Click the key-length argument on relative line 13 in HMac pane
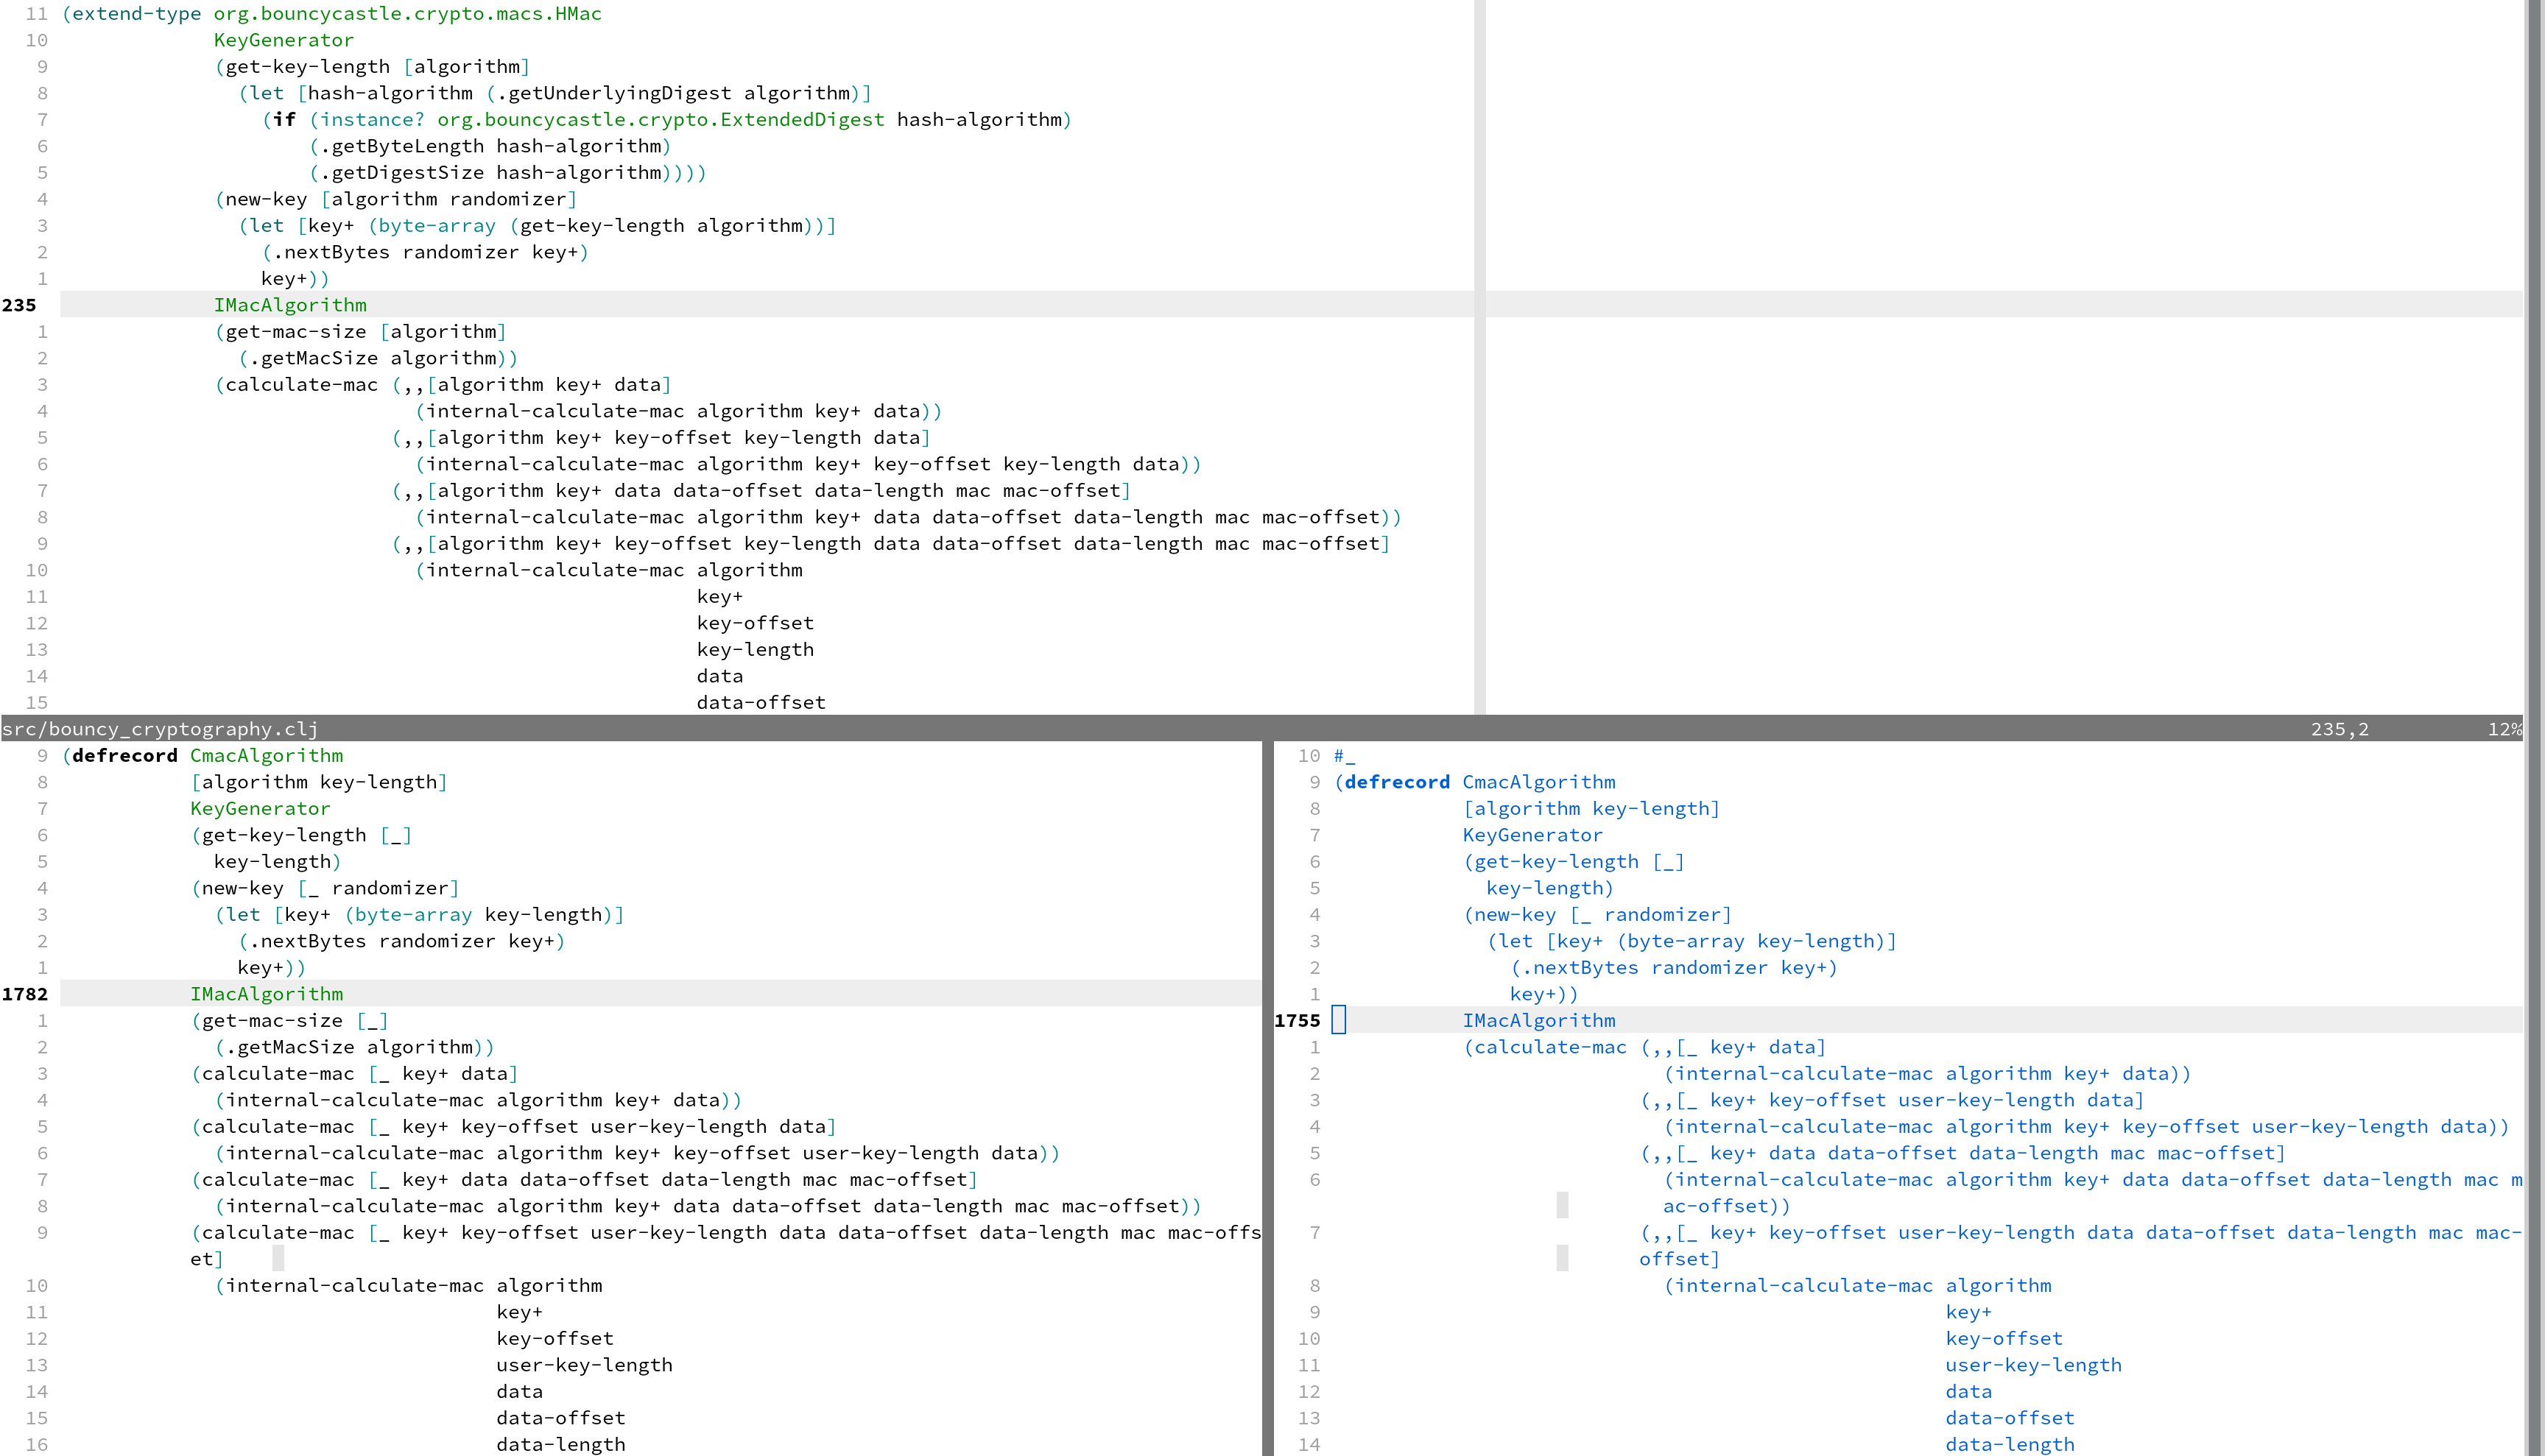Viewport: 2545px width, 1456px height. (756, 650)
